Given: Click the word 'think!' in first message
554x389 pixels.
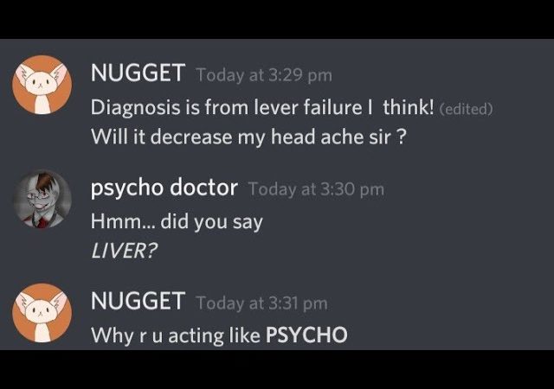Looking at the screenshot, I should tap(408, 107).
